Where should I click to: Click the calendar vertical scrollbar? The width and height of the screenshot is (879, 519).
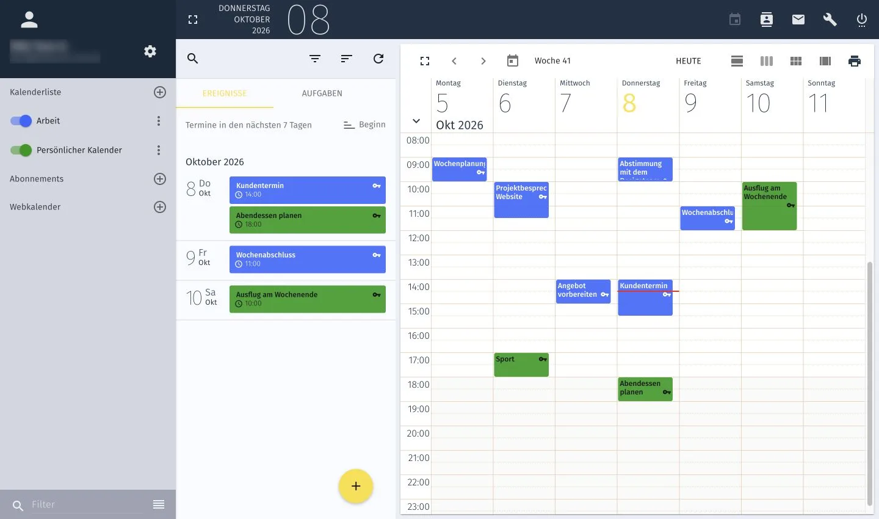870,383
